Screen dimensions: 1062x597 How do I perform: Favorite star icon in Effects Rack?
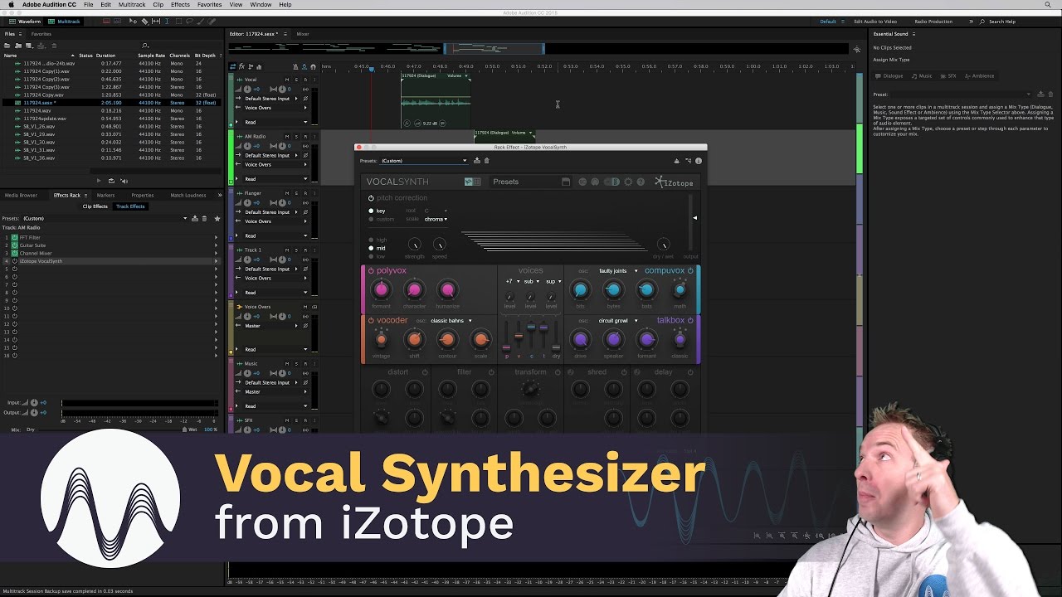coord(217,218)
